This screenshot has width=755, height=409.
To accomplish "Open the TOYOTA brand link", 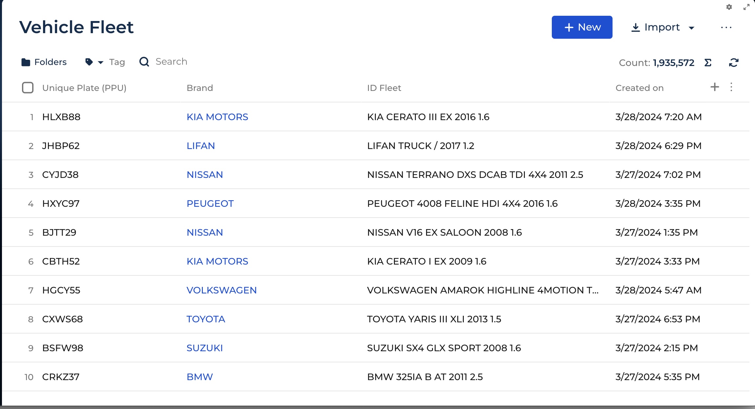I will tap(206, 319).
